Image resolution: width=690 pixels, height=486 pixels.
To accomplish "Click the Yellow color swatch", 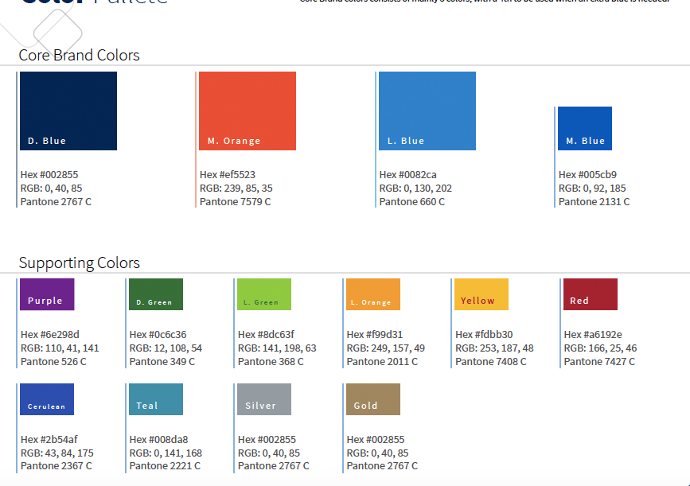I will tap(481, 294).
